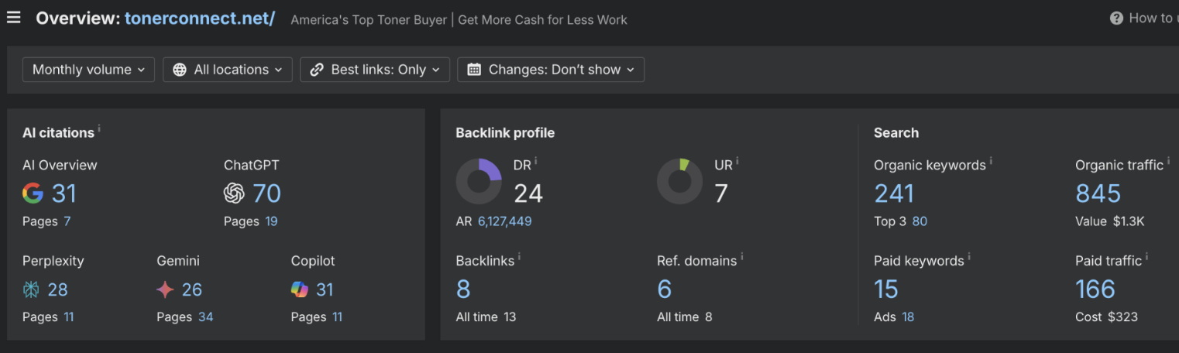
Task: Click info icon next to Backlinks
Action: (x=519, y=257)
